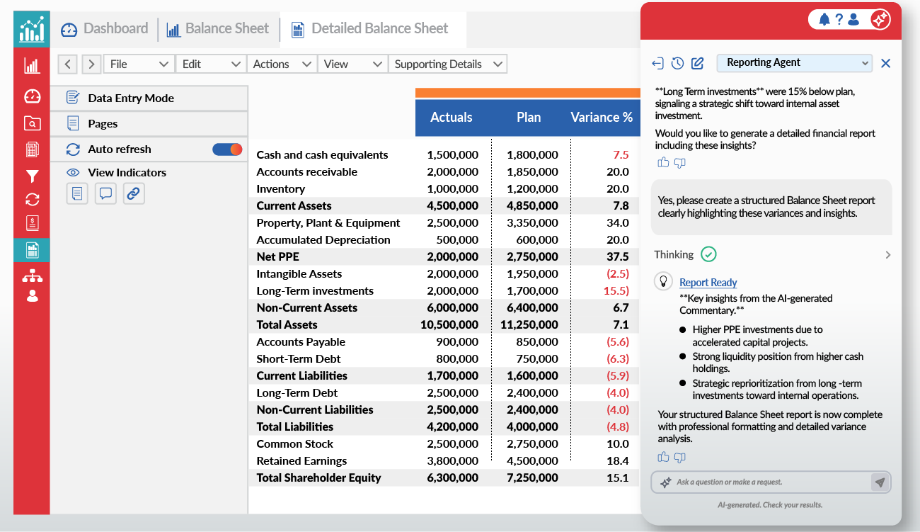Viewport: 920px width, 532px height.
Task: Open the Actions menu
Action: coord(282,64)
